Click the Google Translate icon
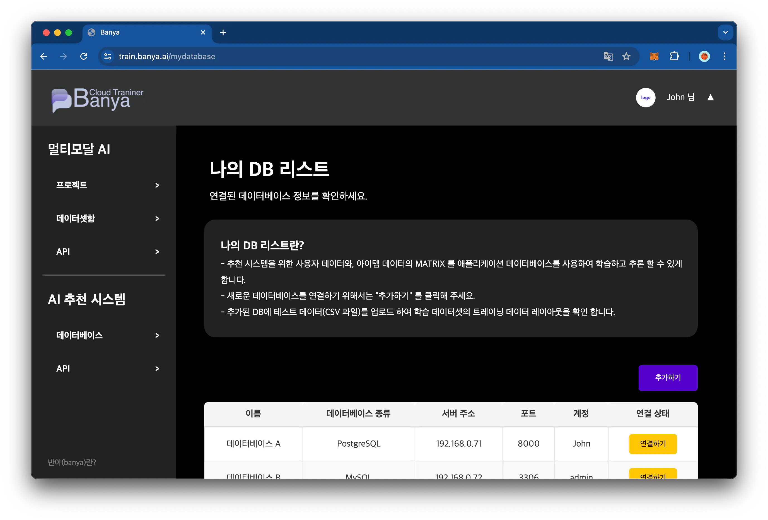The height and width of the screenshot is (520, 768). [x=608, y=57]
